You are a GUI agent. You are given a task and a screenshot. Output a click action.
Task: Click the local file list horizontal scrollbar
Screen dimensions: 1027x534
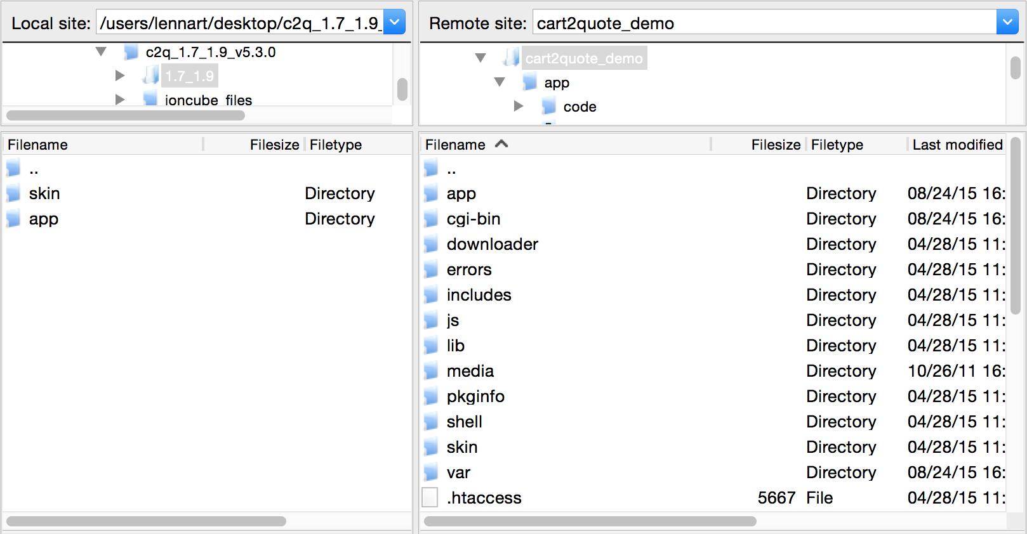pos(146,521)
